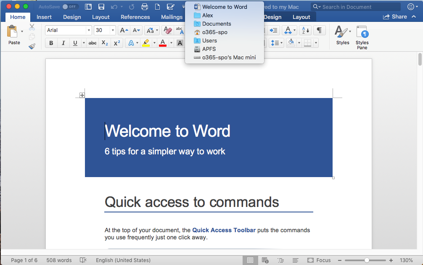Apply yellow text highlight color

click(146, 43)
